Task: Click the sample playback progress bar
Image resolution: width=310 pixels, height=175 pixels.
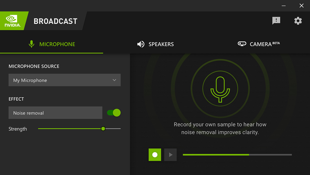Action: coord(237,155)
